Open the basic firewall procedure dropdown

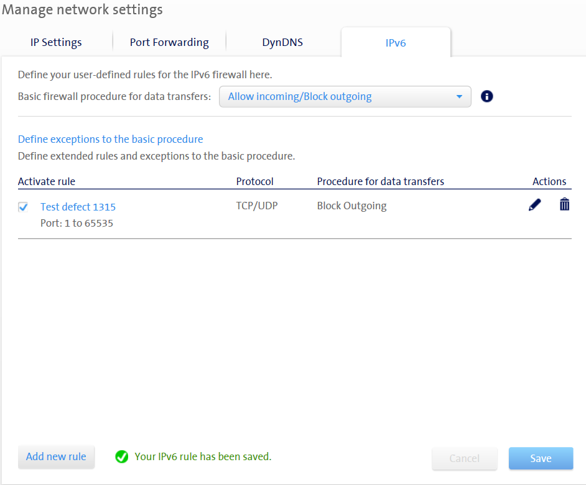345,97
